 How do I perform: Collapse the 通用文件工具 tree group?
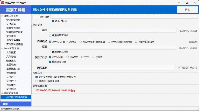click(2, 16)
